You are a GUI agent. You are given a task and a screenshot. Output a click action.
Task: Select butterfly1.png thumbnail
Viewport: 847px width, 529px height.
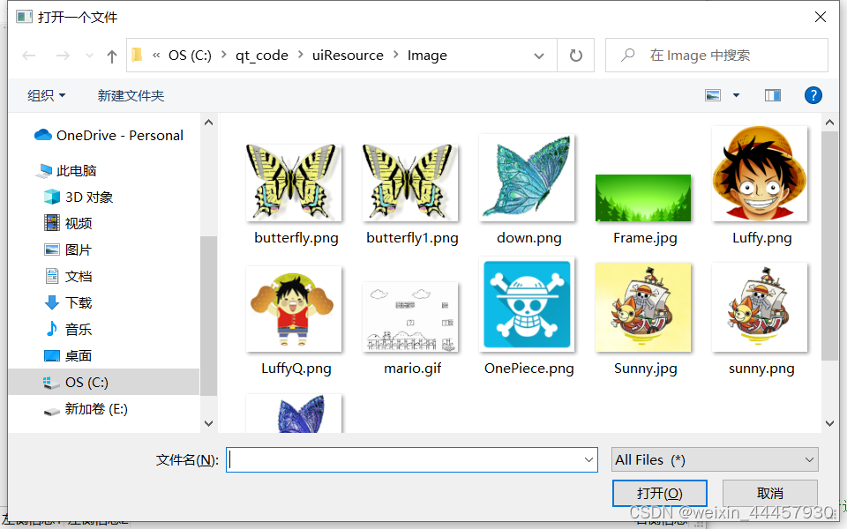(410, 183)
